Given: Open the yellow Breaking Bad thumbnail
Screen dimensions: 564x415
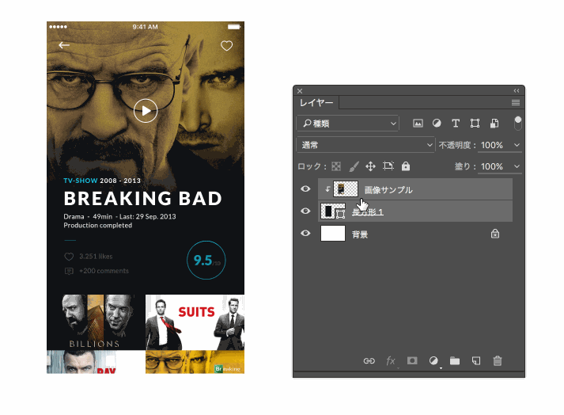Looking at the screenshot, I should [195, 362].
